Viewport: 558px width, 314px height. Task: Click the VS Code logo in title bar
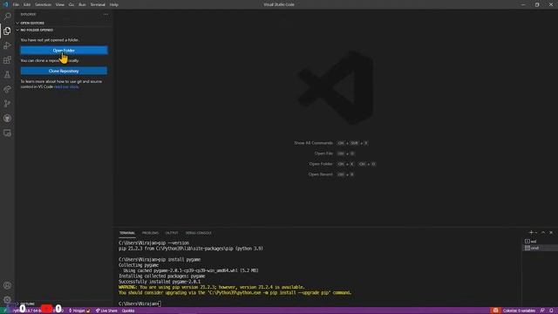5,4
